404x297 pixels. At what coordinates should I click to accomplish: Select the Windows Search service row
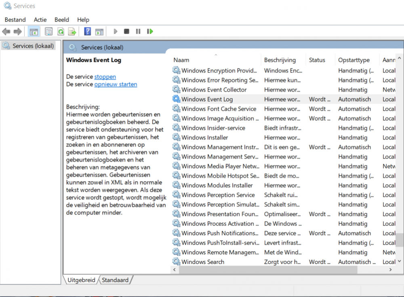click(x=202, y=262)
